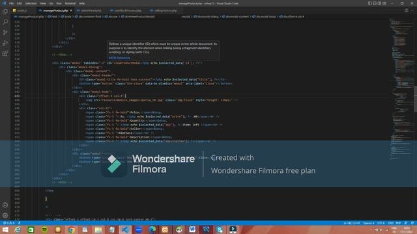Open Customize Layout icon

point(384,3)
